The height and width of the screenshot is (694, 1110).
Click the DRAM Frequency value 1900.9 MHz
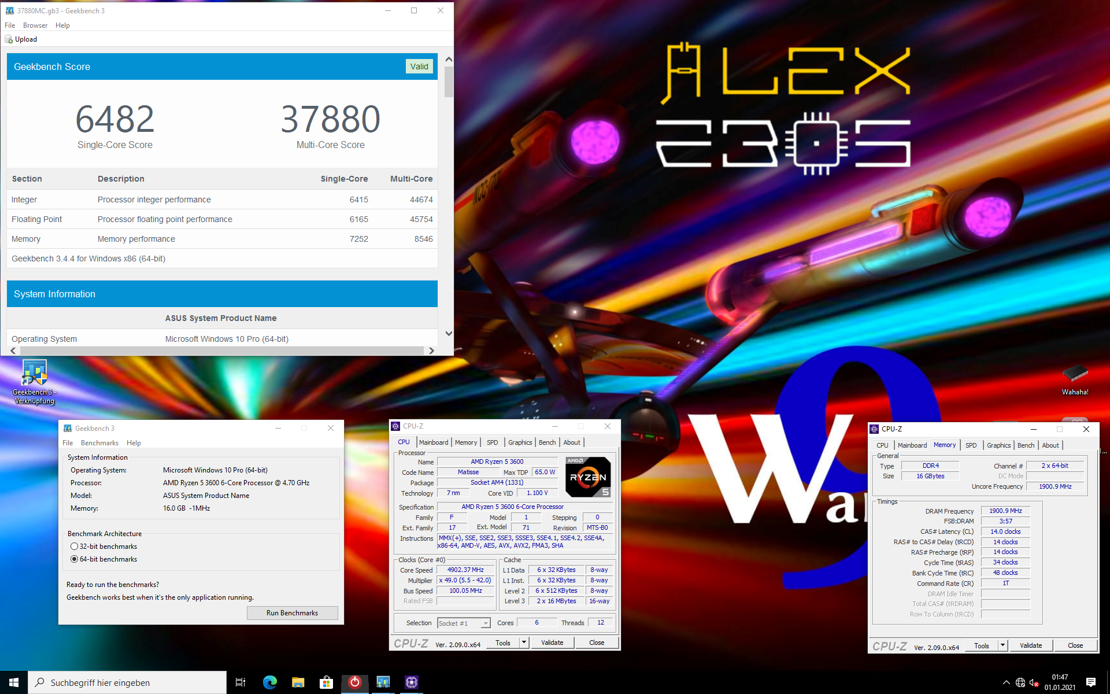(1005, 511)
